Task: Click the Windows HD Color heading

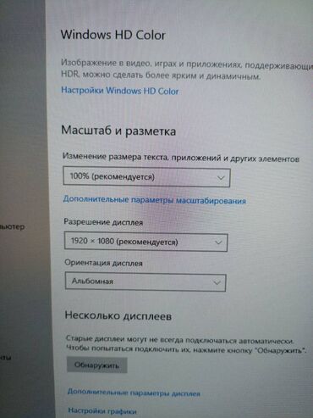Action: [x=113, y=35]
